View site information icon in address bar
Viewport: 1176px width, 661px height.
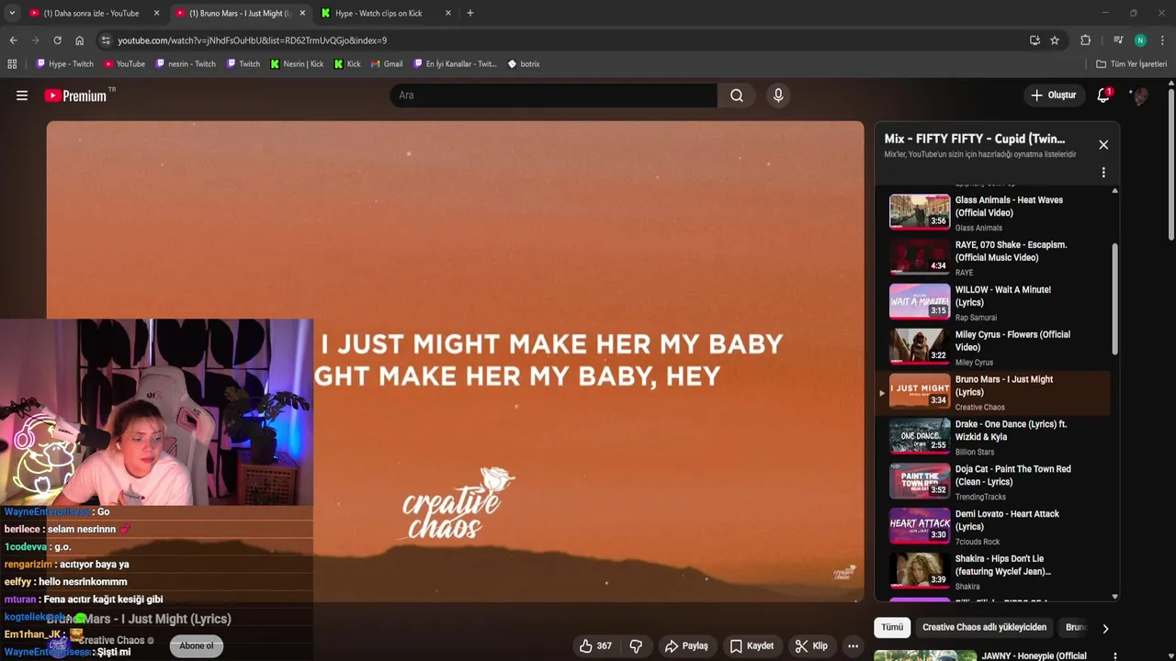coord(106,40)
